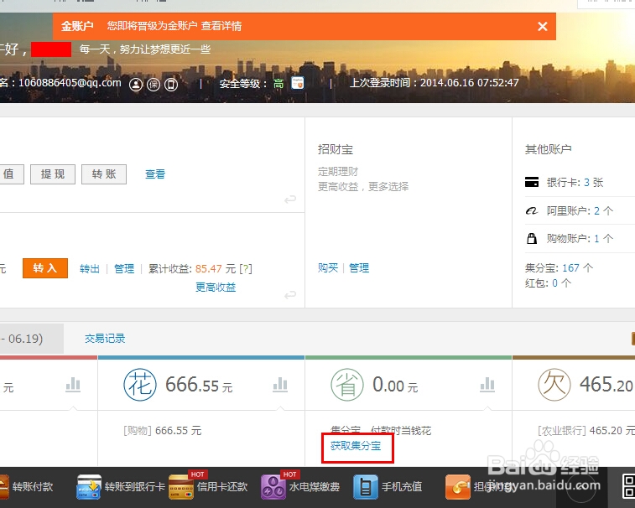This screenshot has height=508, width=635.
Task: Click the 省 savings circle icon
Action: [x=347, y=385]
